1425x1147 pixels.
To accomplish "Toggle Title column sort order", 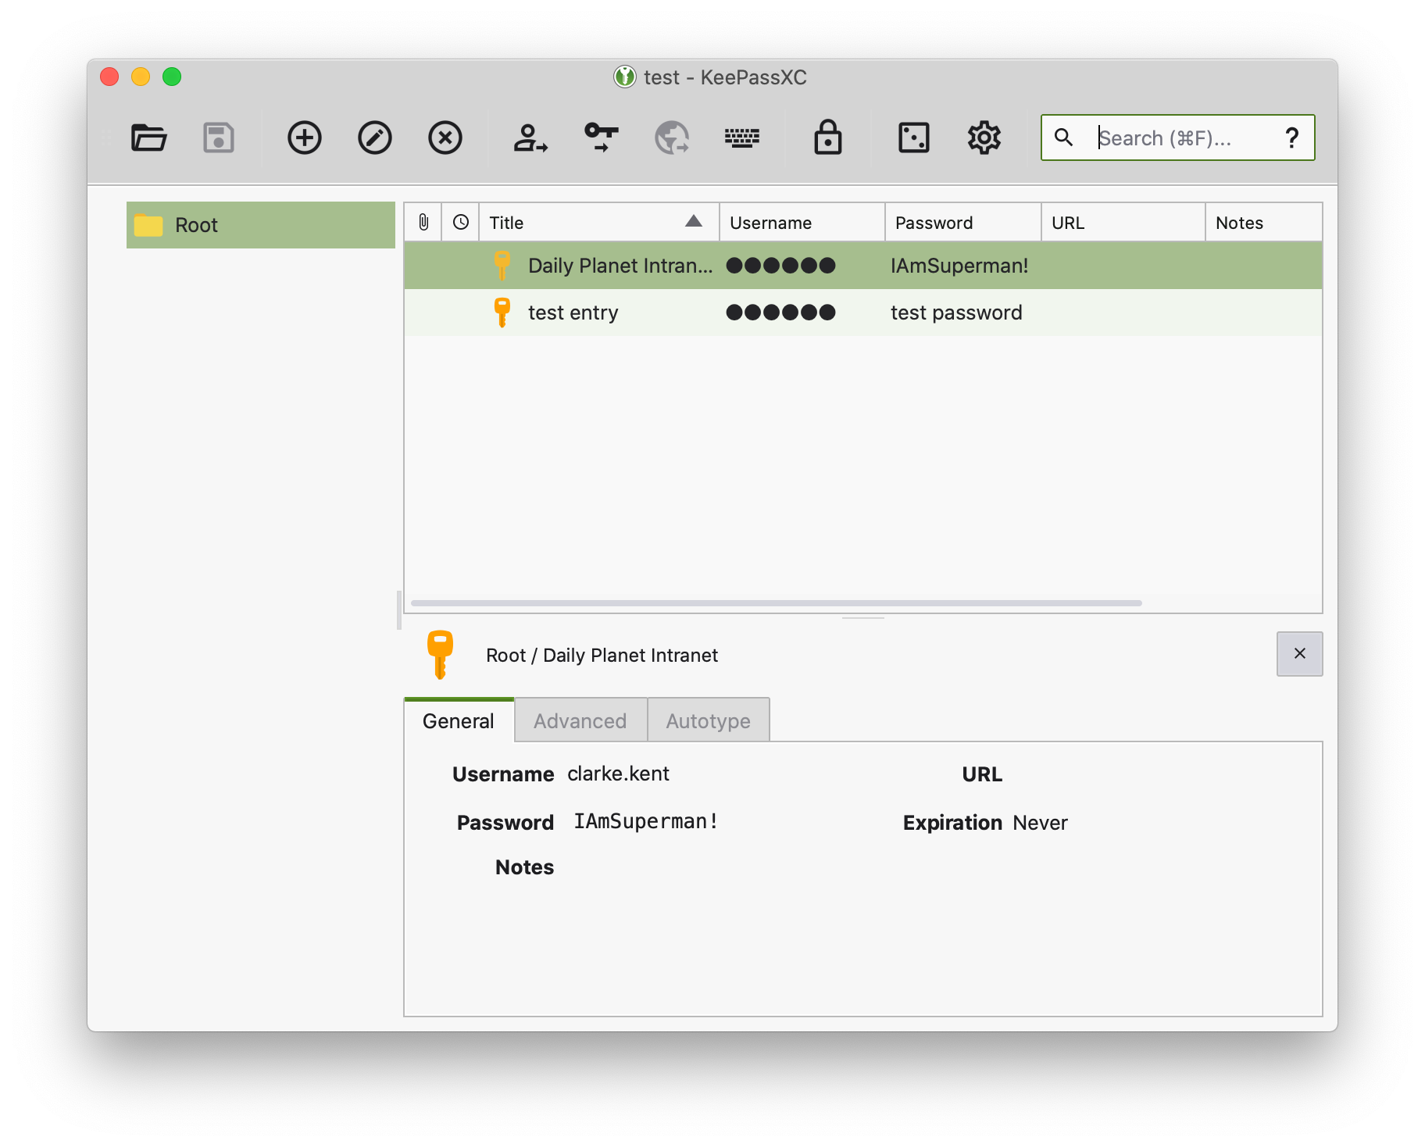I will 598,222.
